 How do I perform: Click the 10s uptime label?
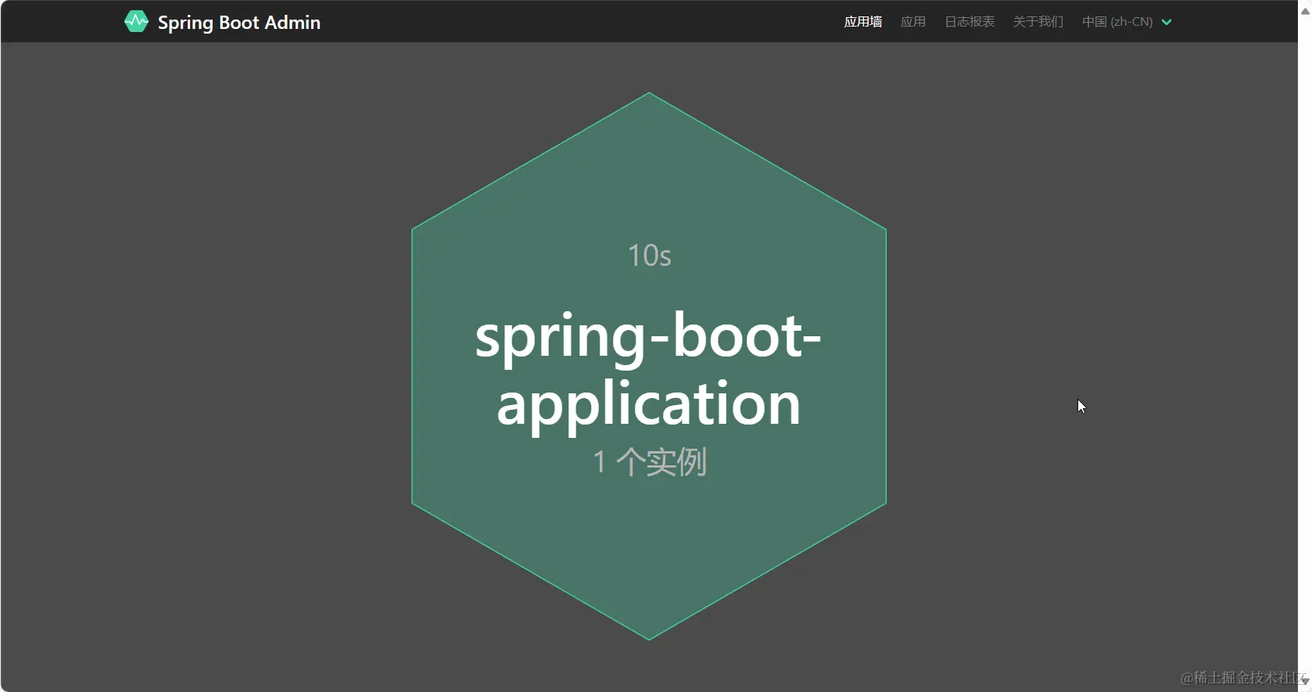pyautogui.click(x=650, y=256)
